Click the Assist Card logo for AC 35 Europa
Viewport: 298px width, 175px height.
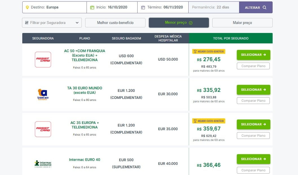point(43,129)
